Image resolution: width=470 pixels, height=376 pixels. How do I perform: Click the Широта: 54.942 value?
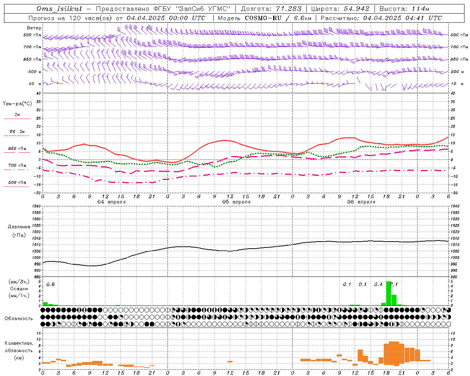tap(340, 9)
